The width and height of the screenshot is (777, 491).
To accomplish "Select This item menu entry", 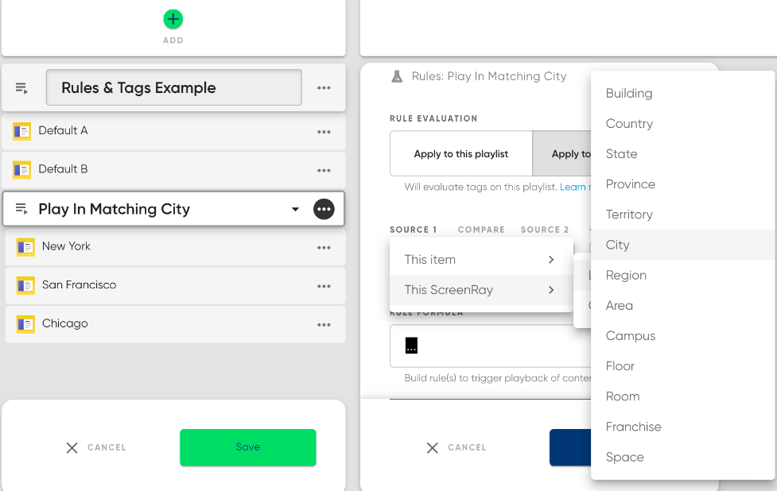I will click(481, 259).
